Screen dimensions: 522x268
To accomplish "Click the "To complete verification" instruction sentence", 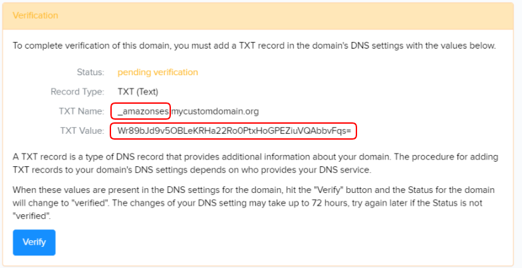I will coord(254,46).
